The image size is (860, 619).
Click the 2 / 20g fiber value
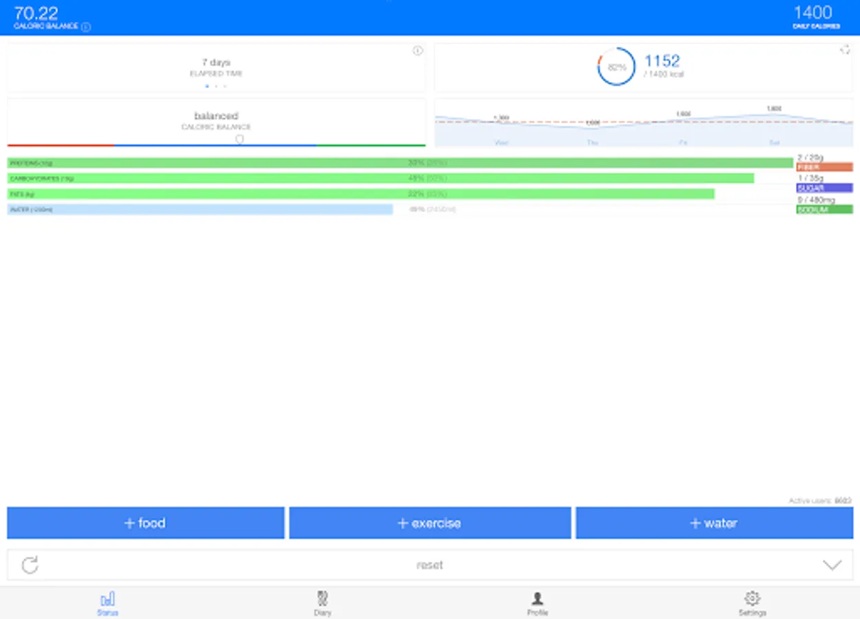coord(810,158)
